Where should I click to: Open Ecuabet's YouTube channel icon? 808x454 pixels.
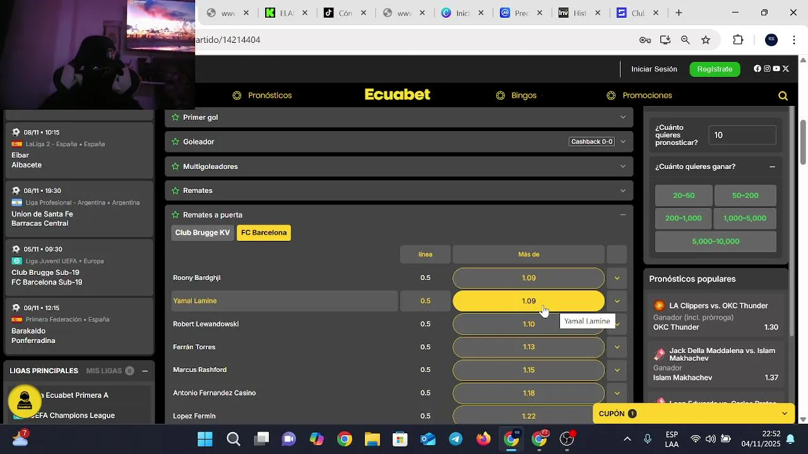point(776,69)
